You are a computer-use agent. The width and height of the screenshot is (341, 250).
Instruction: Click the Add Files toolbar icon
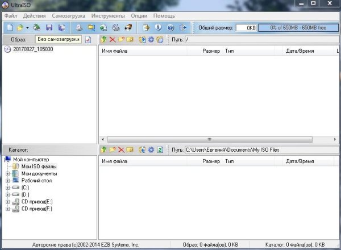point(146,28)
